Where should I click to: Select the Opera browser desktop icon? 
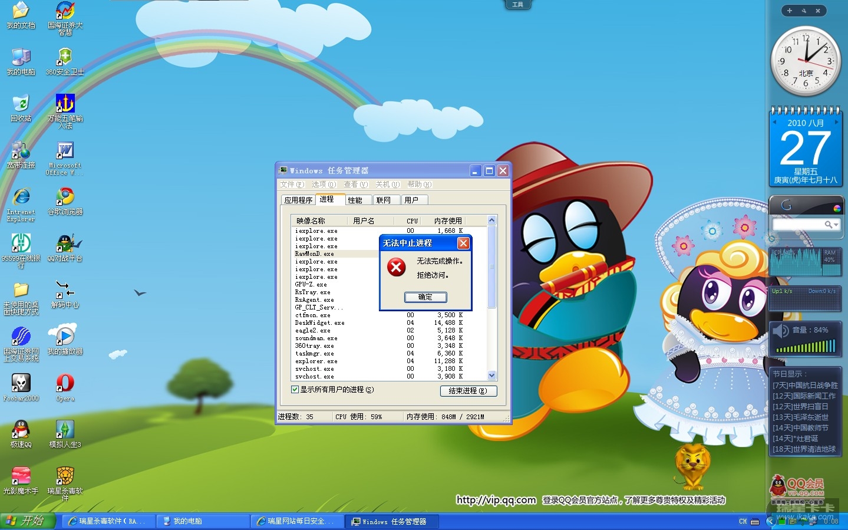coord(65,384)
